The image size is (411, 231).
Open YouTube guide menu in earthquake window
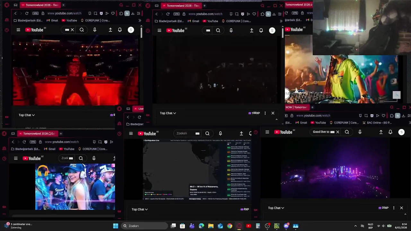click(131, 133)
